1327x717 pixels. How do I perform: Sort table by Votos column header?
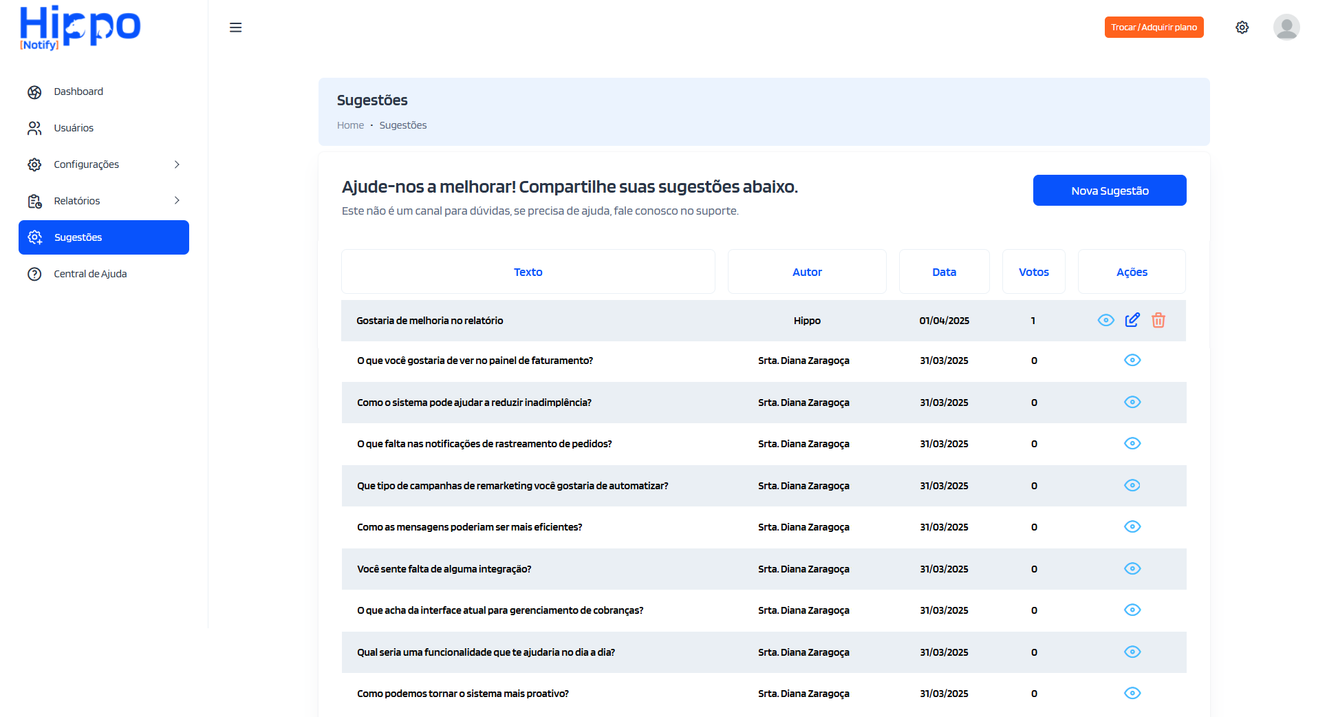pyautogui.click(x=1033, y=272)
